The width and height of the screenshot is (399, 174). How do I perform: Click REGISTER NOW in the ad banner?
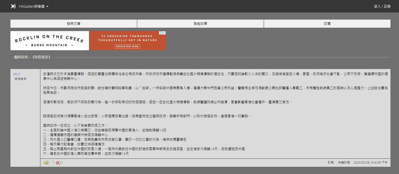click(x=127, y=46)
